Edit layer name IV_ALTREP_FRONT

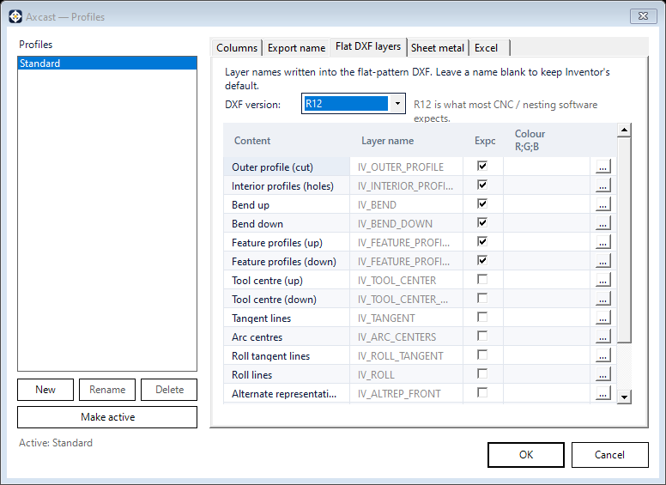point(406,394)
